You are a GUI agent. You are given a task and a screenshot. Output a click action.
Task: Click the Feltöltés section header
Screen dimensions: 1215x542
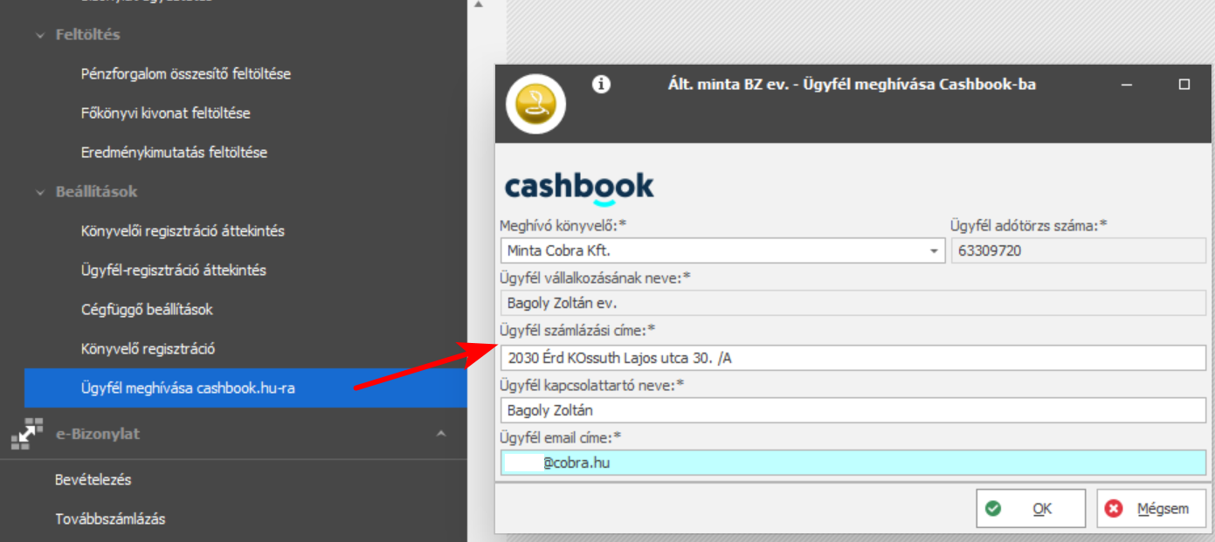click(87, 36)
